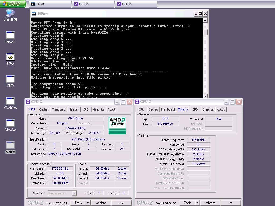
Task: Click OK in left CPU-Z window
Action: click(x=121, y=203)
